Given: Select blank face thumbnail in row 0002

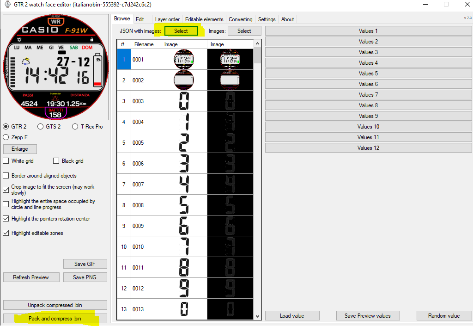Looking at the screenshot, I should (184, 80).
